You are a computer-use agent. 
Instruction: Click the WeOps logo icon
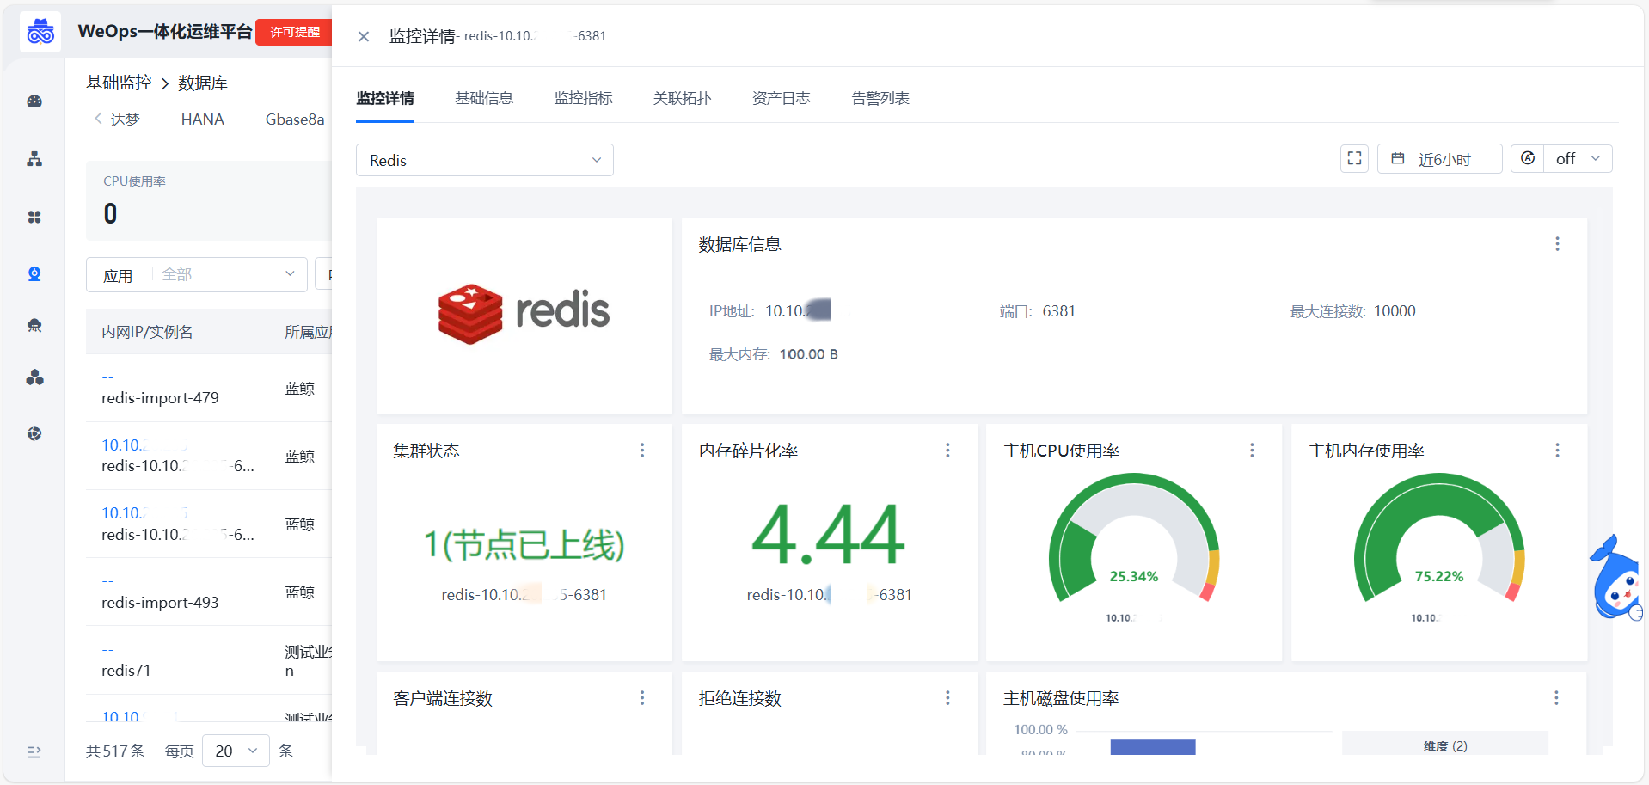pos(40,33)
